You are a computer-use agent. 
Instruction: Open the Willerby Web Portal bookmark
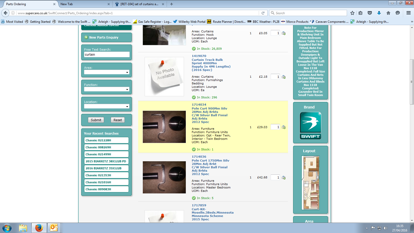[189, 22]
